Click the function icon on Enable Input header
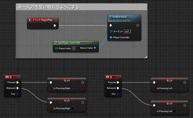 [111, 17]
